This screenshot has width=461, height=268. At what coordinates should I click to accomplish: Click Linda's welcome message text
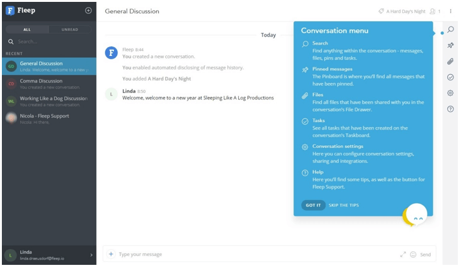pyautogui.click(x=198, y=98)
